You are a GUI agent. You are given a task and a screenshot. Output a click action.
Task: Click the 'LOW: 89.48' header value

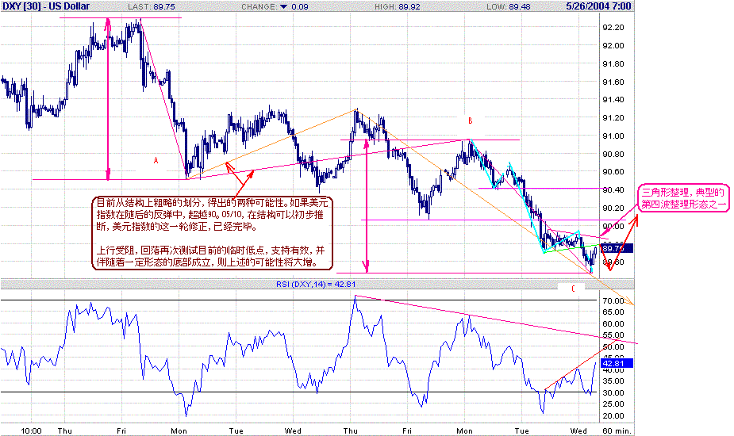(x=509, y=6)
